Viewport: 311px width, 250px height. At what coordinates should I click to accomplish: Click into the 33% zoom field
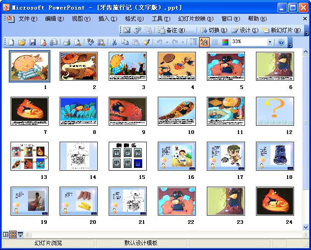click(x=249, y=42)
